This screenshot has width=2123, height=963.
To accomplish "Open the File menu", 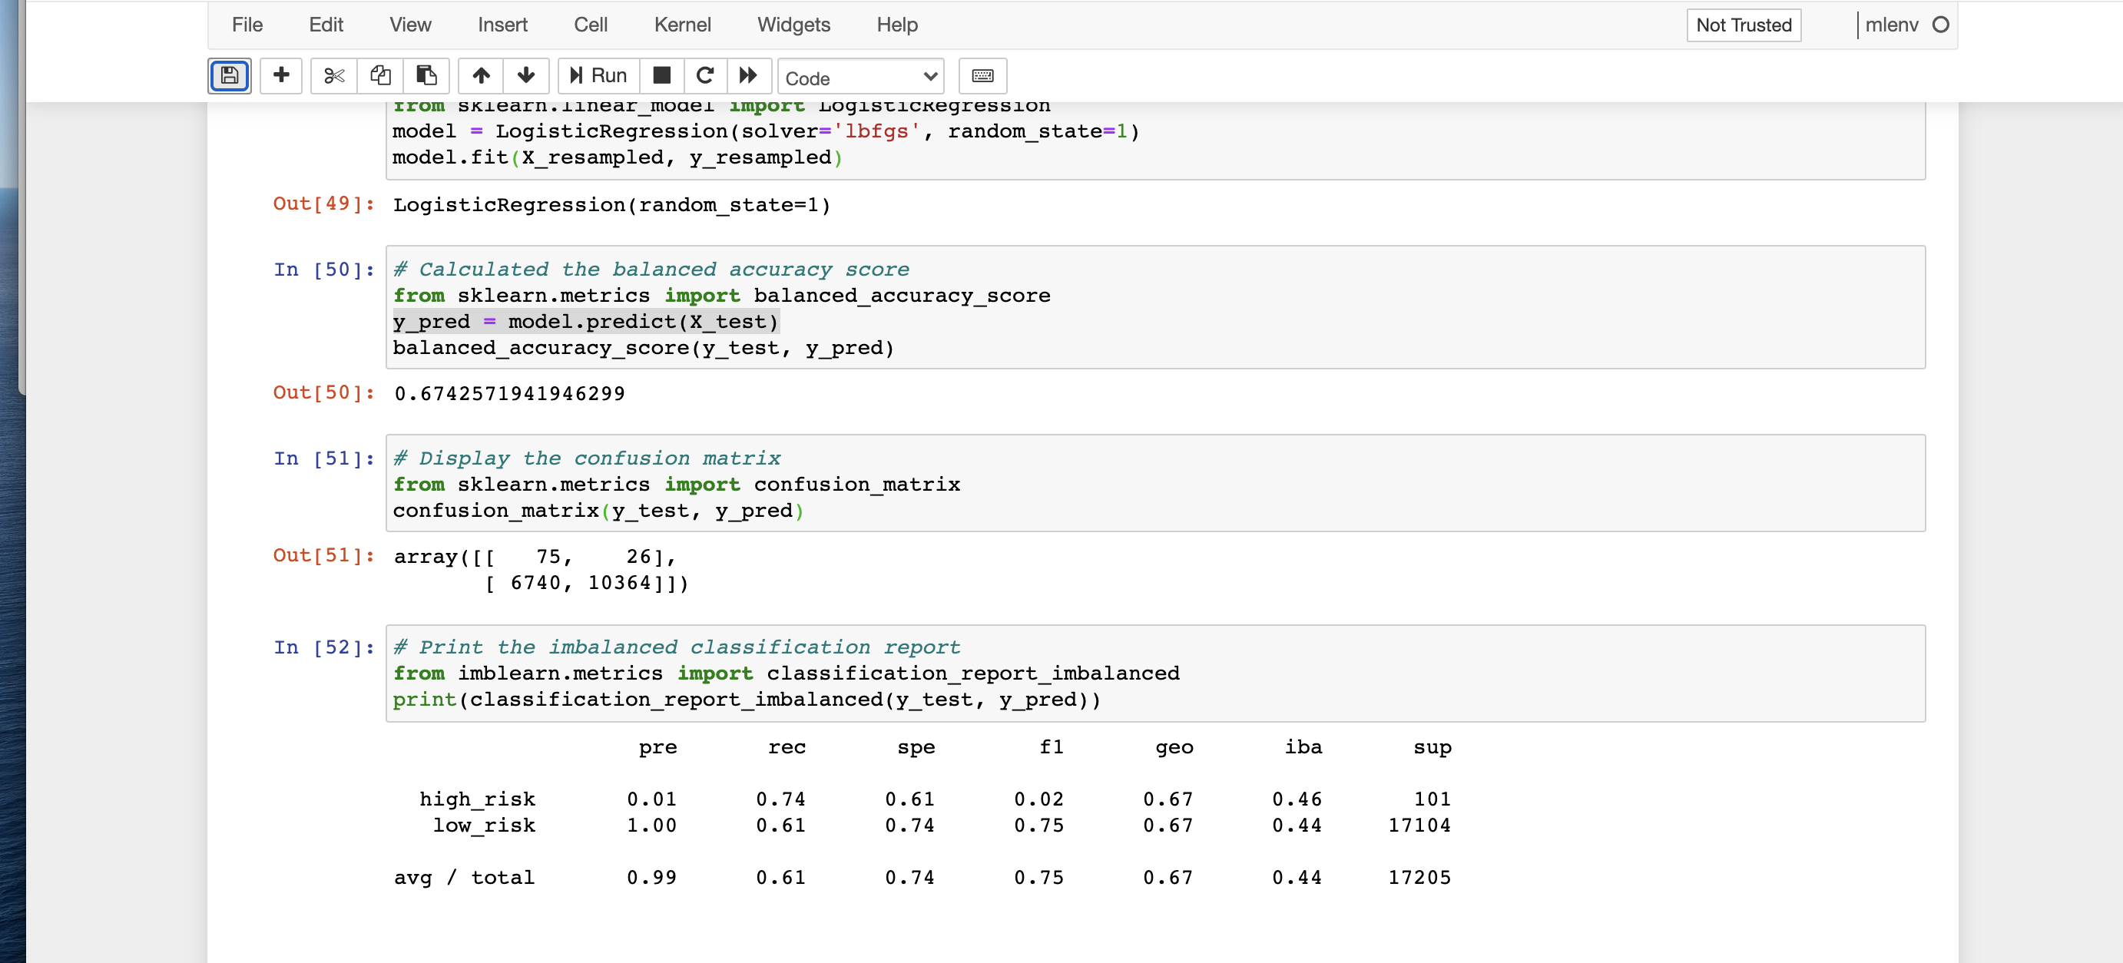I will (x=247, y=25).
